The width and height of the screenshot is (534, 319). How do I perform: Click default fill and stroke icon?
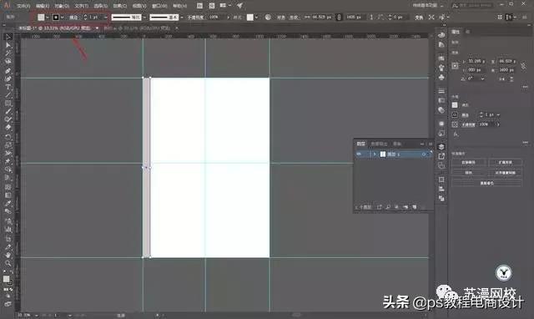coord(5,272)
